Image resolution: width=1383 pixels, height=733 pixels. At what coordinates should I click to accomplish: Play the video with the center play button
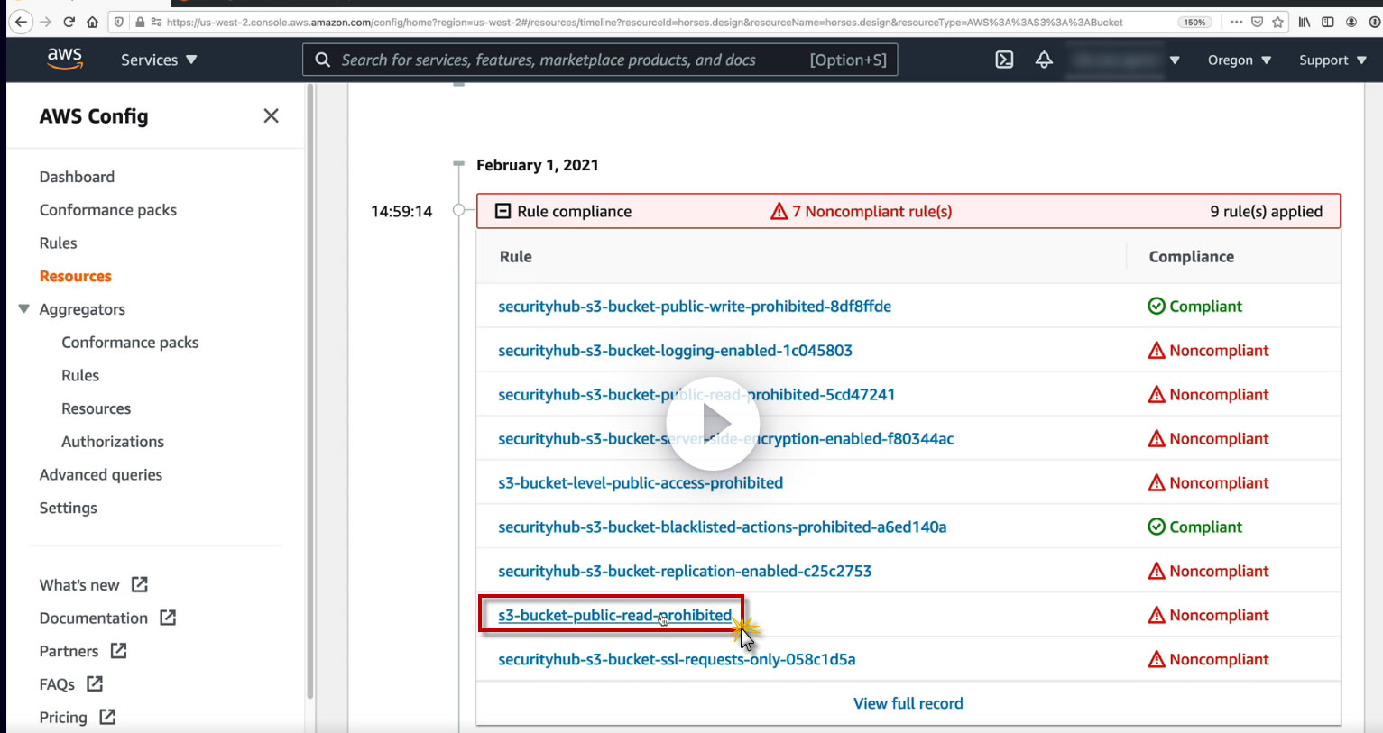pyautogui.click(x=713, y=424)
